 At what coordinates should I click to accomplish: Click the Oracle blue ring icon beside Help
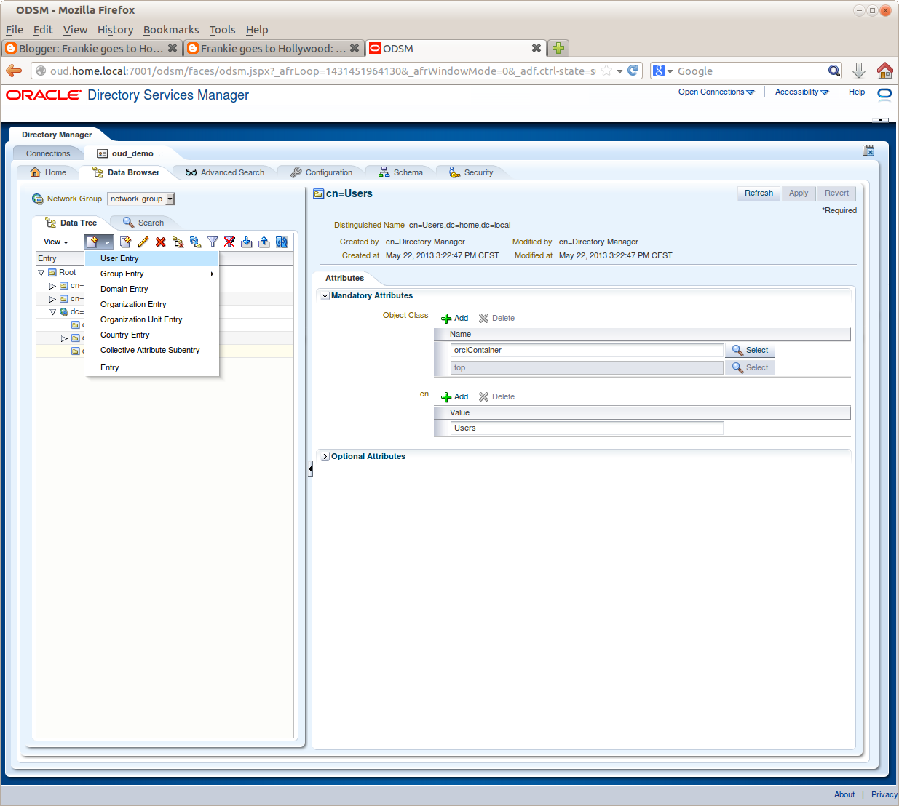(x=884, y=93)
